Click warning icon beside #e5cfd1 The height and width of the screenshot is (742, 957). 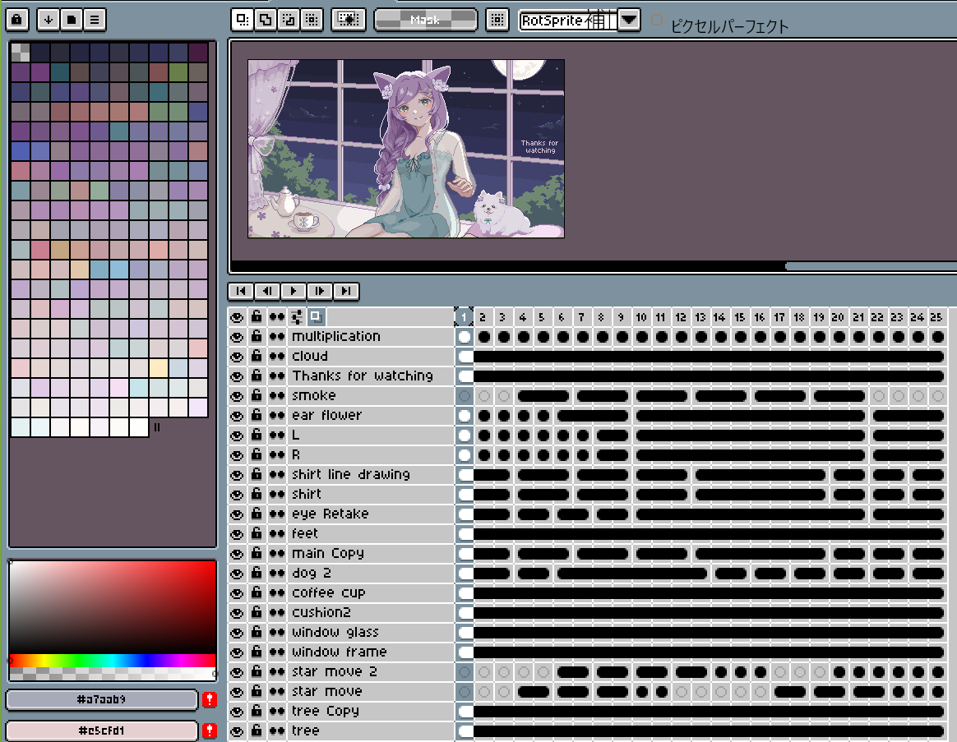coord(210,730)
